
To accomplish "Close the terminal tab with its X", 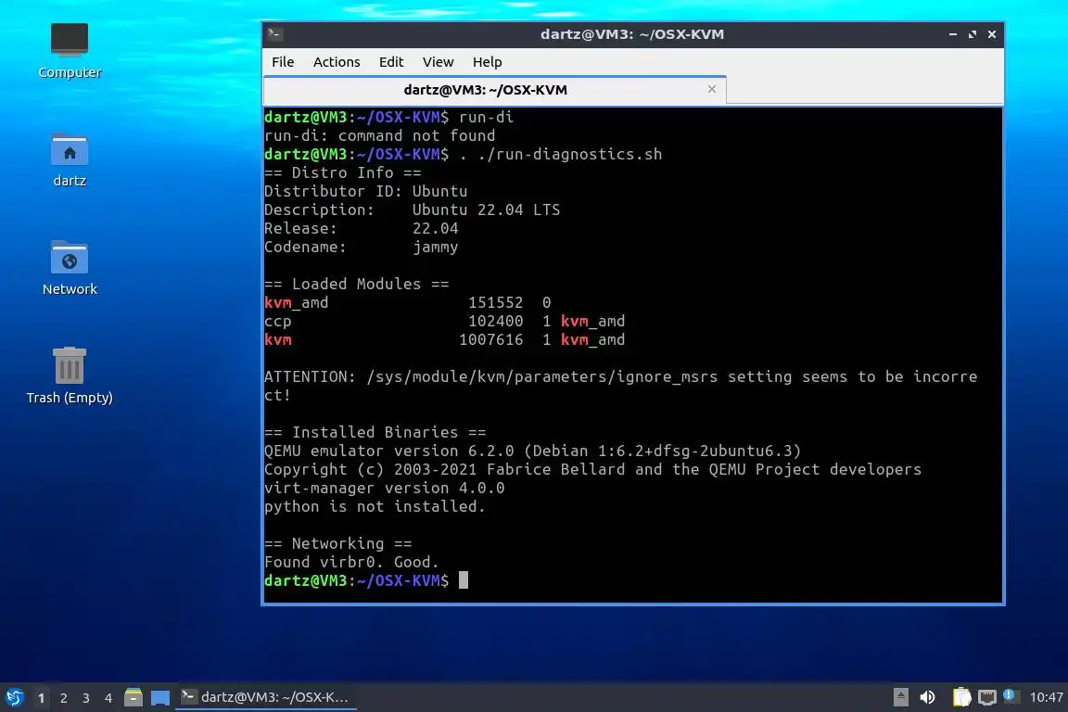I will pos(712,89).
